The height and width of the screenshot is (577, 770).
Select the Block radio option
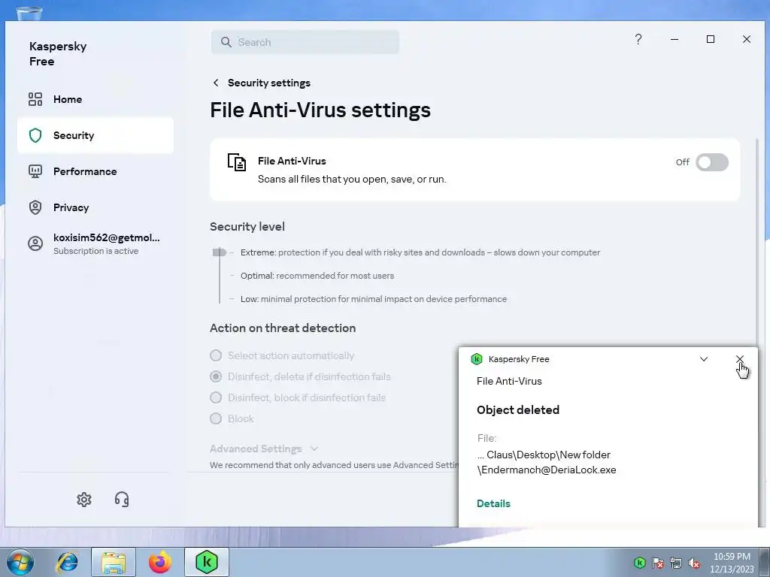click(x=216, y=418)
